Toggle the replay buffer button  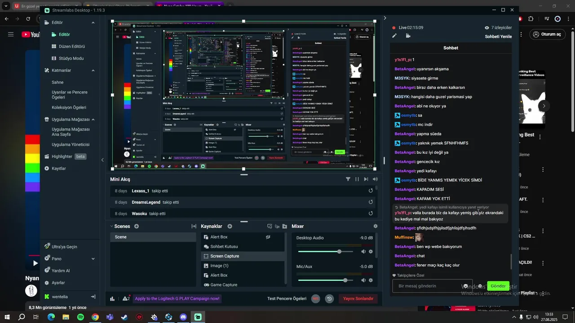(x=330, y=298)
